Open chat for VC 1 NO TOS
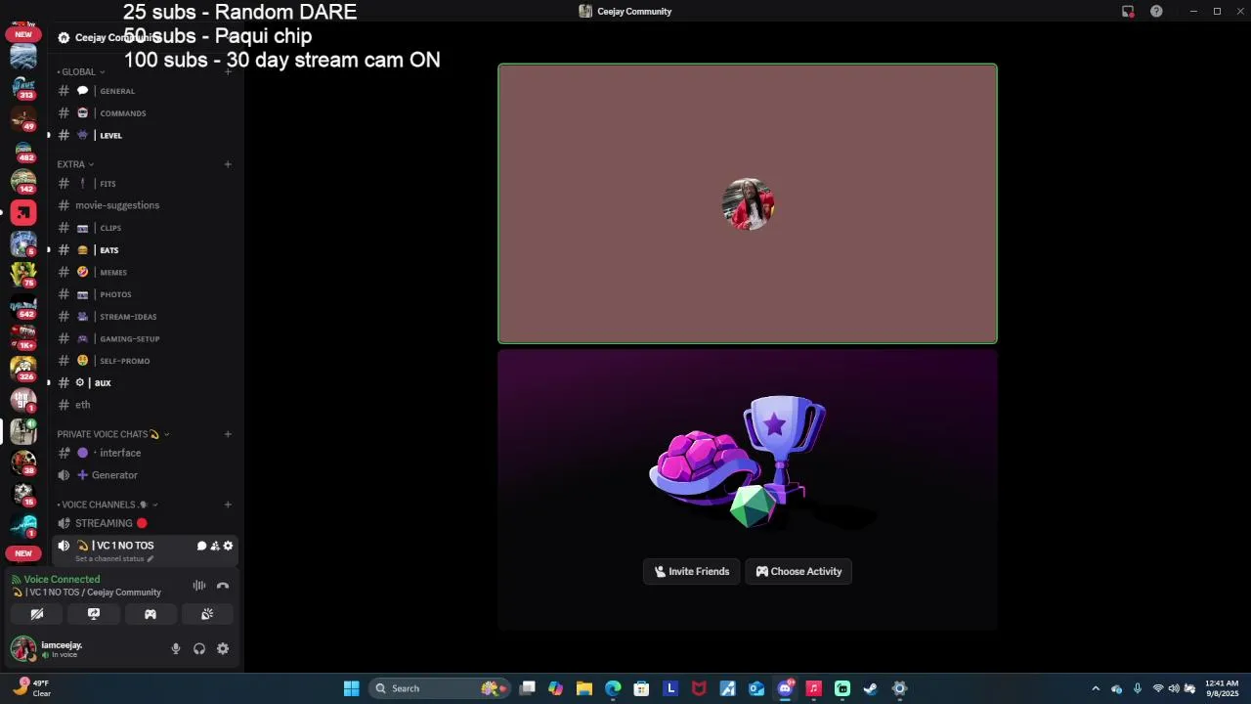The image size is (1251, 704). [201, 546]
